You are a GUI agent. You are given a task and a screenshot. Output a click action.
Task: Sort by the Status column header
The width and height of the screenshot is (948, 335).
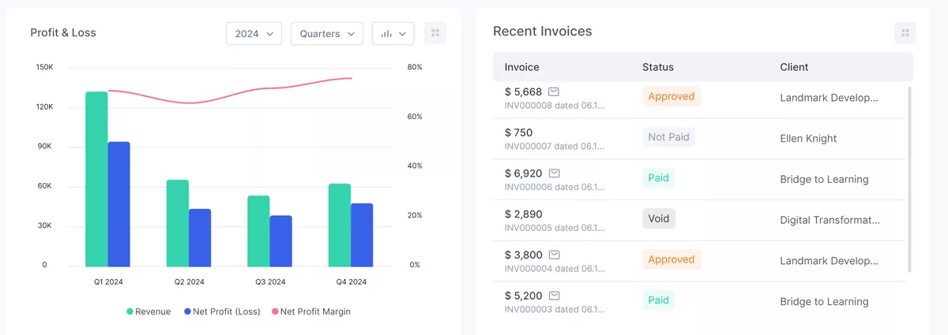click(x=658, y=67)
